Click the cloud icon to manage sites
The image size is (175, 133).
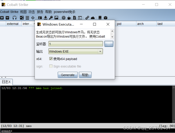[93, 18]
